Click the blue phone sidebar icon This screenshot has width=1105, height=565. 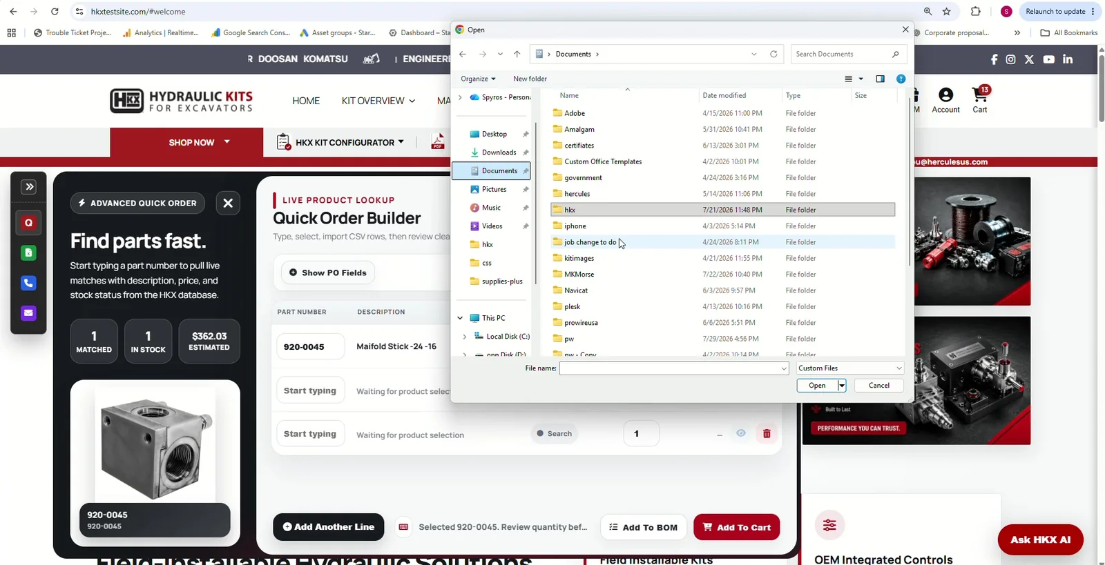coord(28,283)
